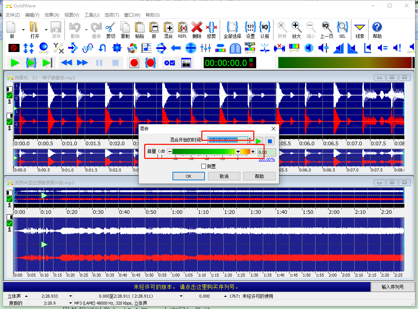
Task: Toggle the 倒置 checkbox in the mix dialog
Action: 204,166
